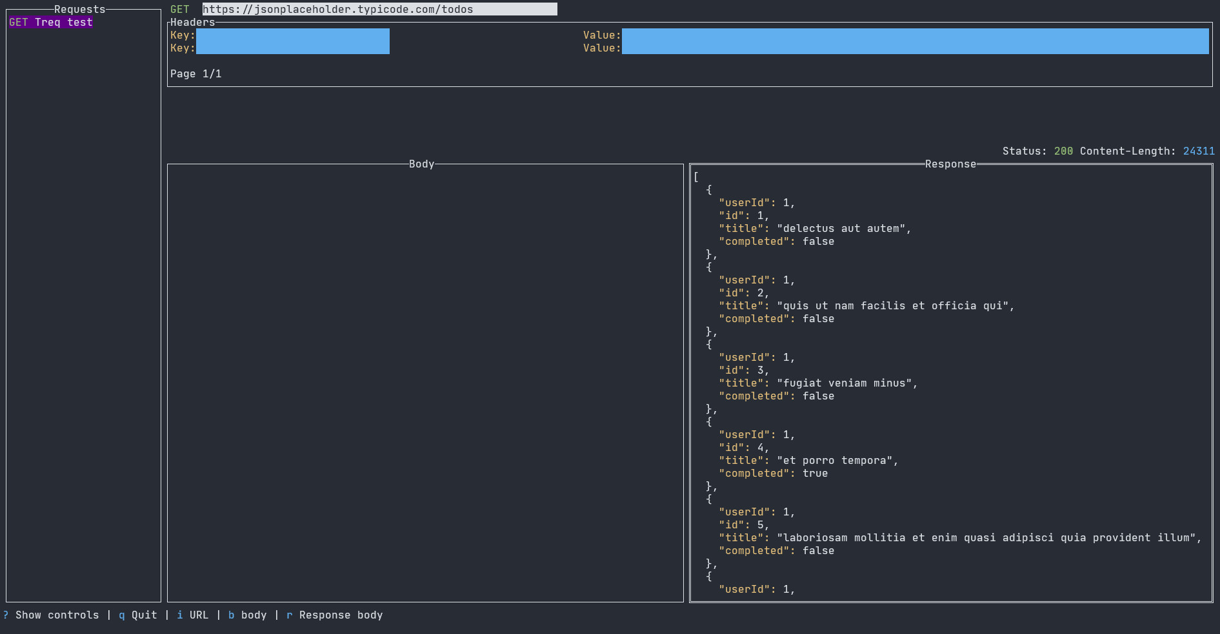Focus the first header Key field
Viewport: 1220px width, 634px height.
click(x=292, y=35)
